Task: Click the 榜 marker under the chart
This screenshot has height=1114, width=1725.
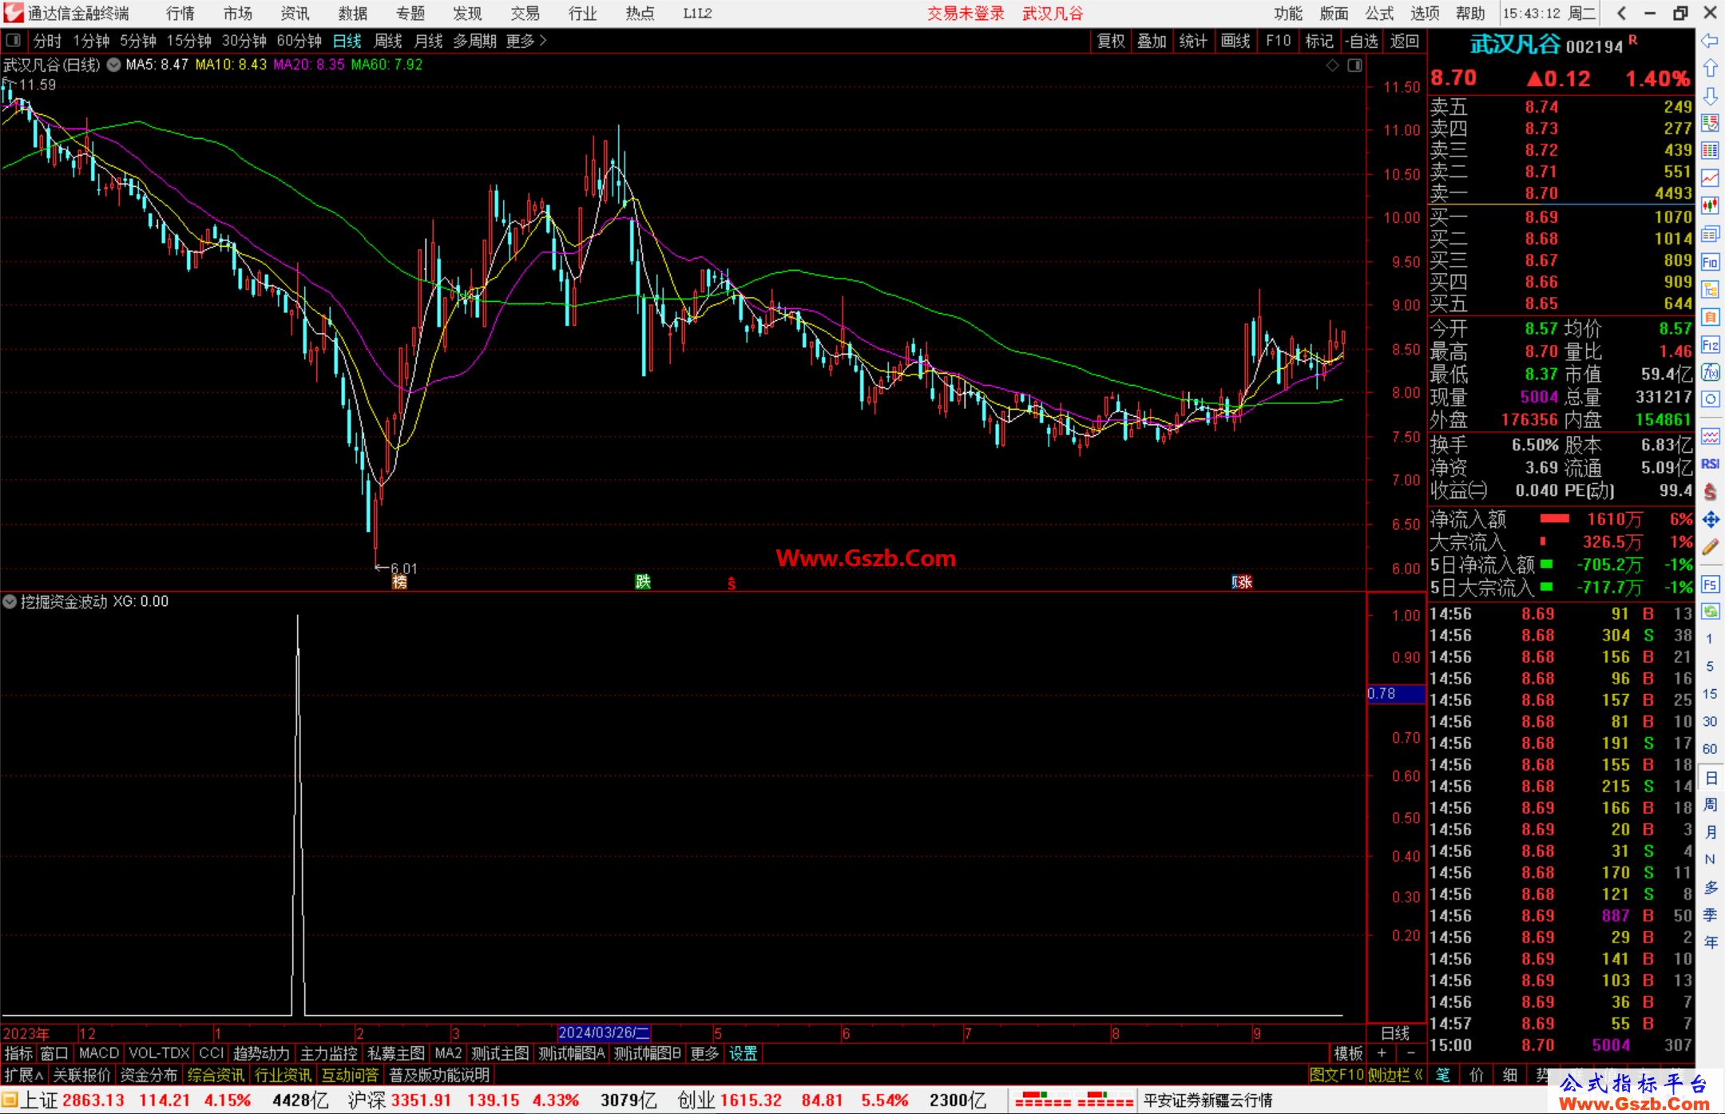Action: [399, 582]
